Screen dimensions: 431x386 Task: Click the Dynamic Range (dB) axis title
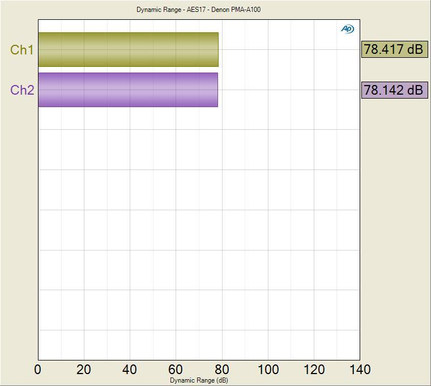tap(199, 381)
